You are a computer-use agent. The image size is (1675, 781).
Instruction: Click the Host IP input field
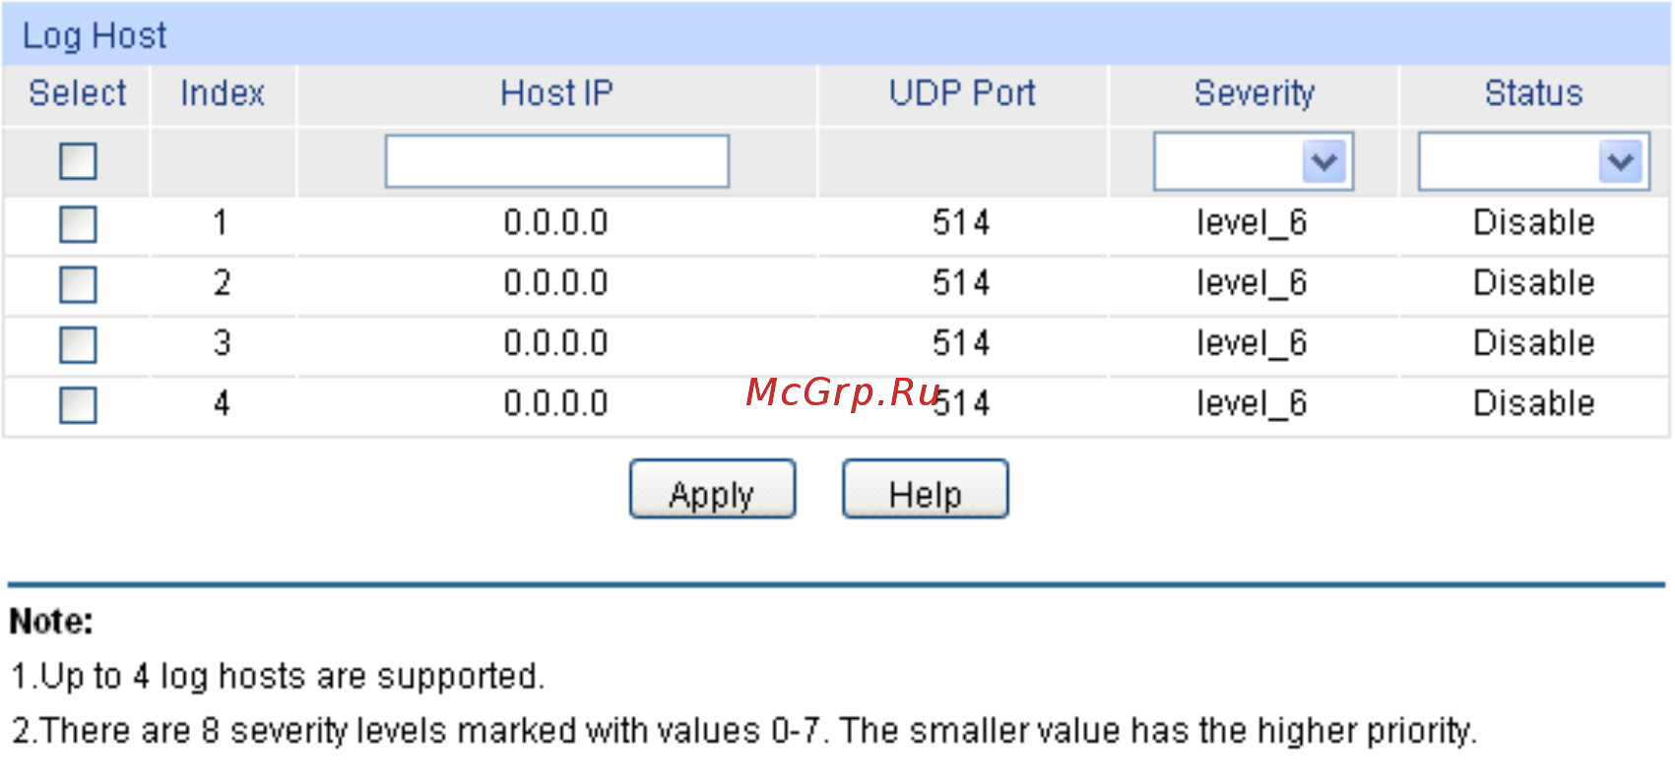coord(556,161)
